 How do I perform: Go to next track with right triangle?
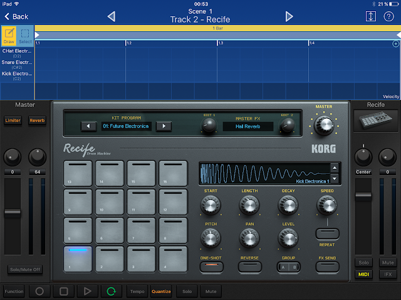(289, 17)
